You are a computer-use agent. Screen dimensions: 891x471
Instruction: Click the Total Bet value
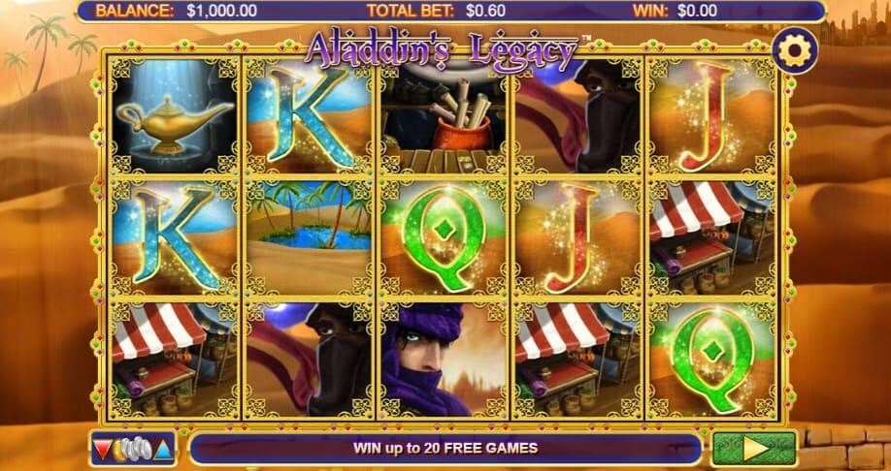tap(486, 11)
